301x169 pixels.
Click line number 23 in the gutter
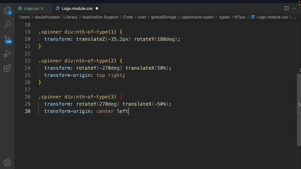coord(27,61)
